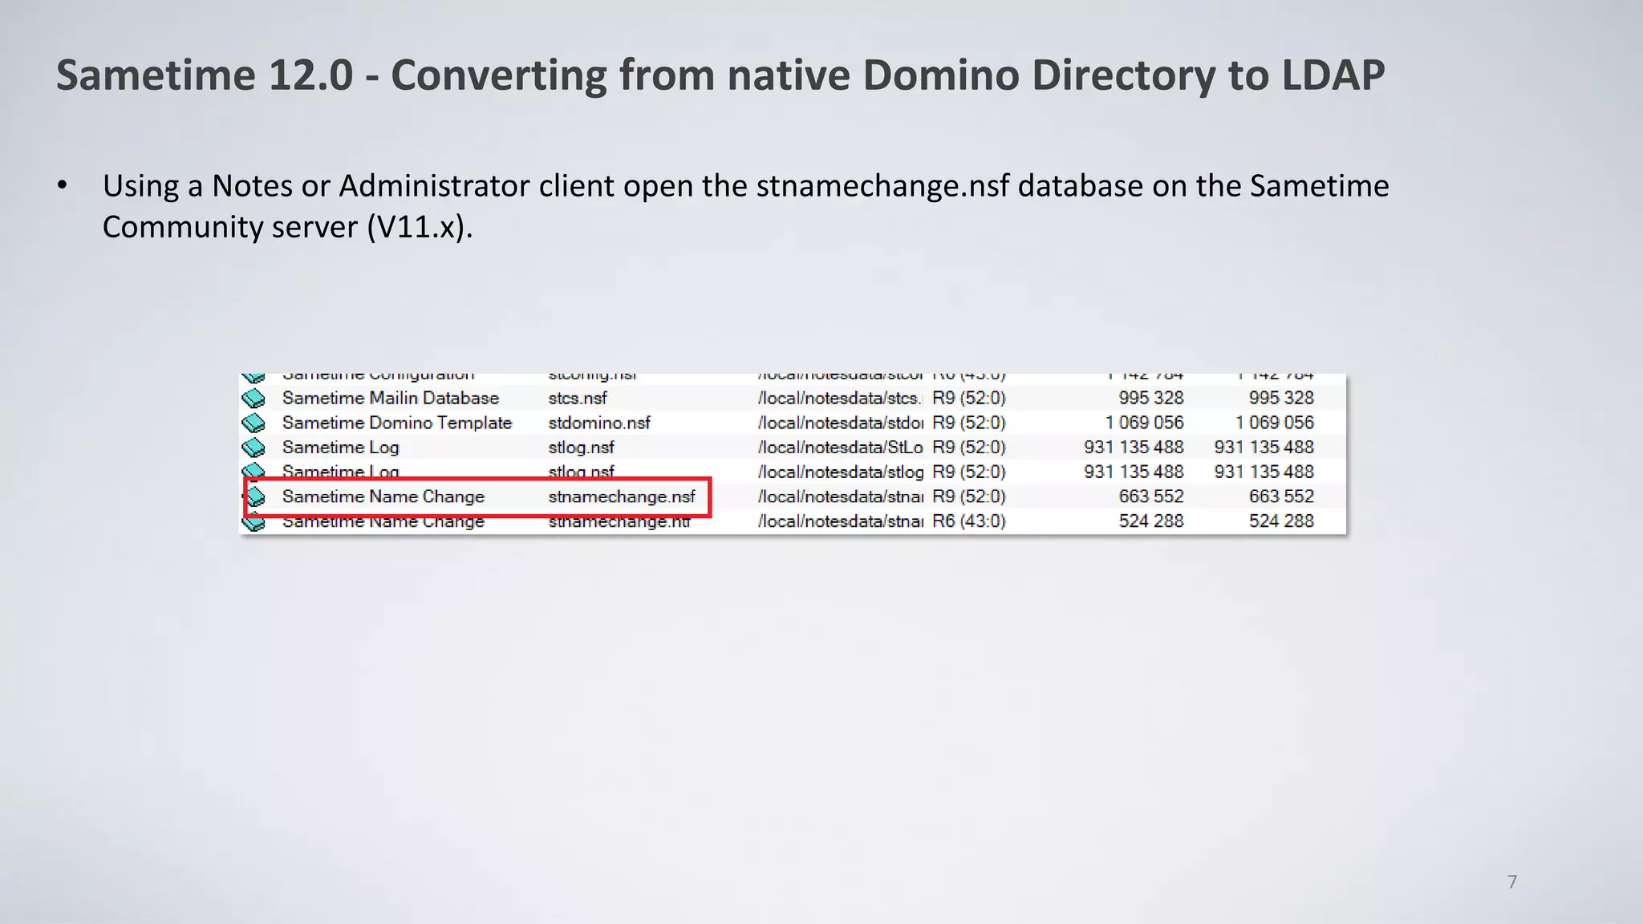Select the Sametime Mailin Database title
The image size is (1643, 924).
(391, 398)
